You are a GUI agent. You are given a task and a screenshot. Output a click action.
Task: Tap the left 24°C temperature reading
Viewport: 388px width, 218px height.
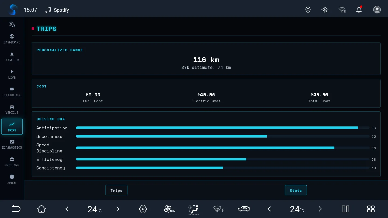click(x=95, y=209)
